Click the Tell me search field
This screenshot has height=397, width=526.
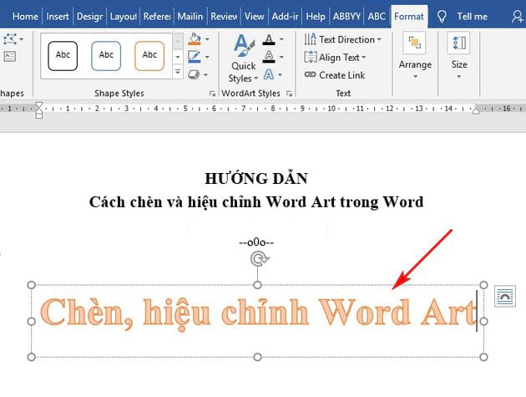pos(472,17)
